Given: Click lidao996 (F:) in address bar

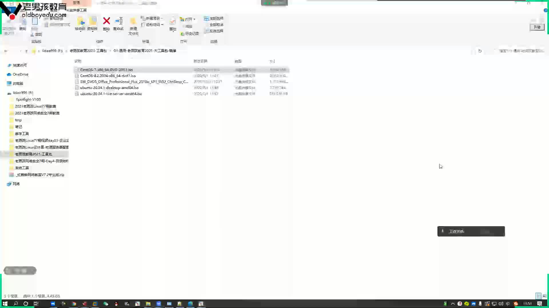Looking at the screenshot, I should coord(52,51).
